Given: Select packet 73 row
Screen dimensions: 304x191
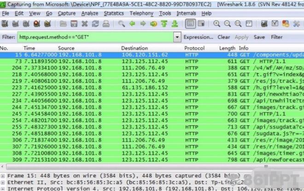Looking at the screenshot, I should tap(152, 61).
